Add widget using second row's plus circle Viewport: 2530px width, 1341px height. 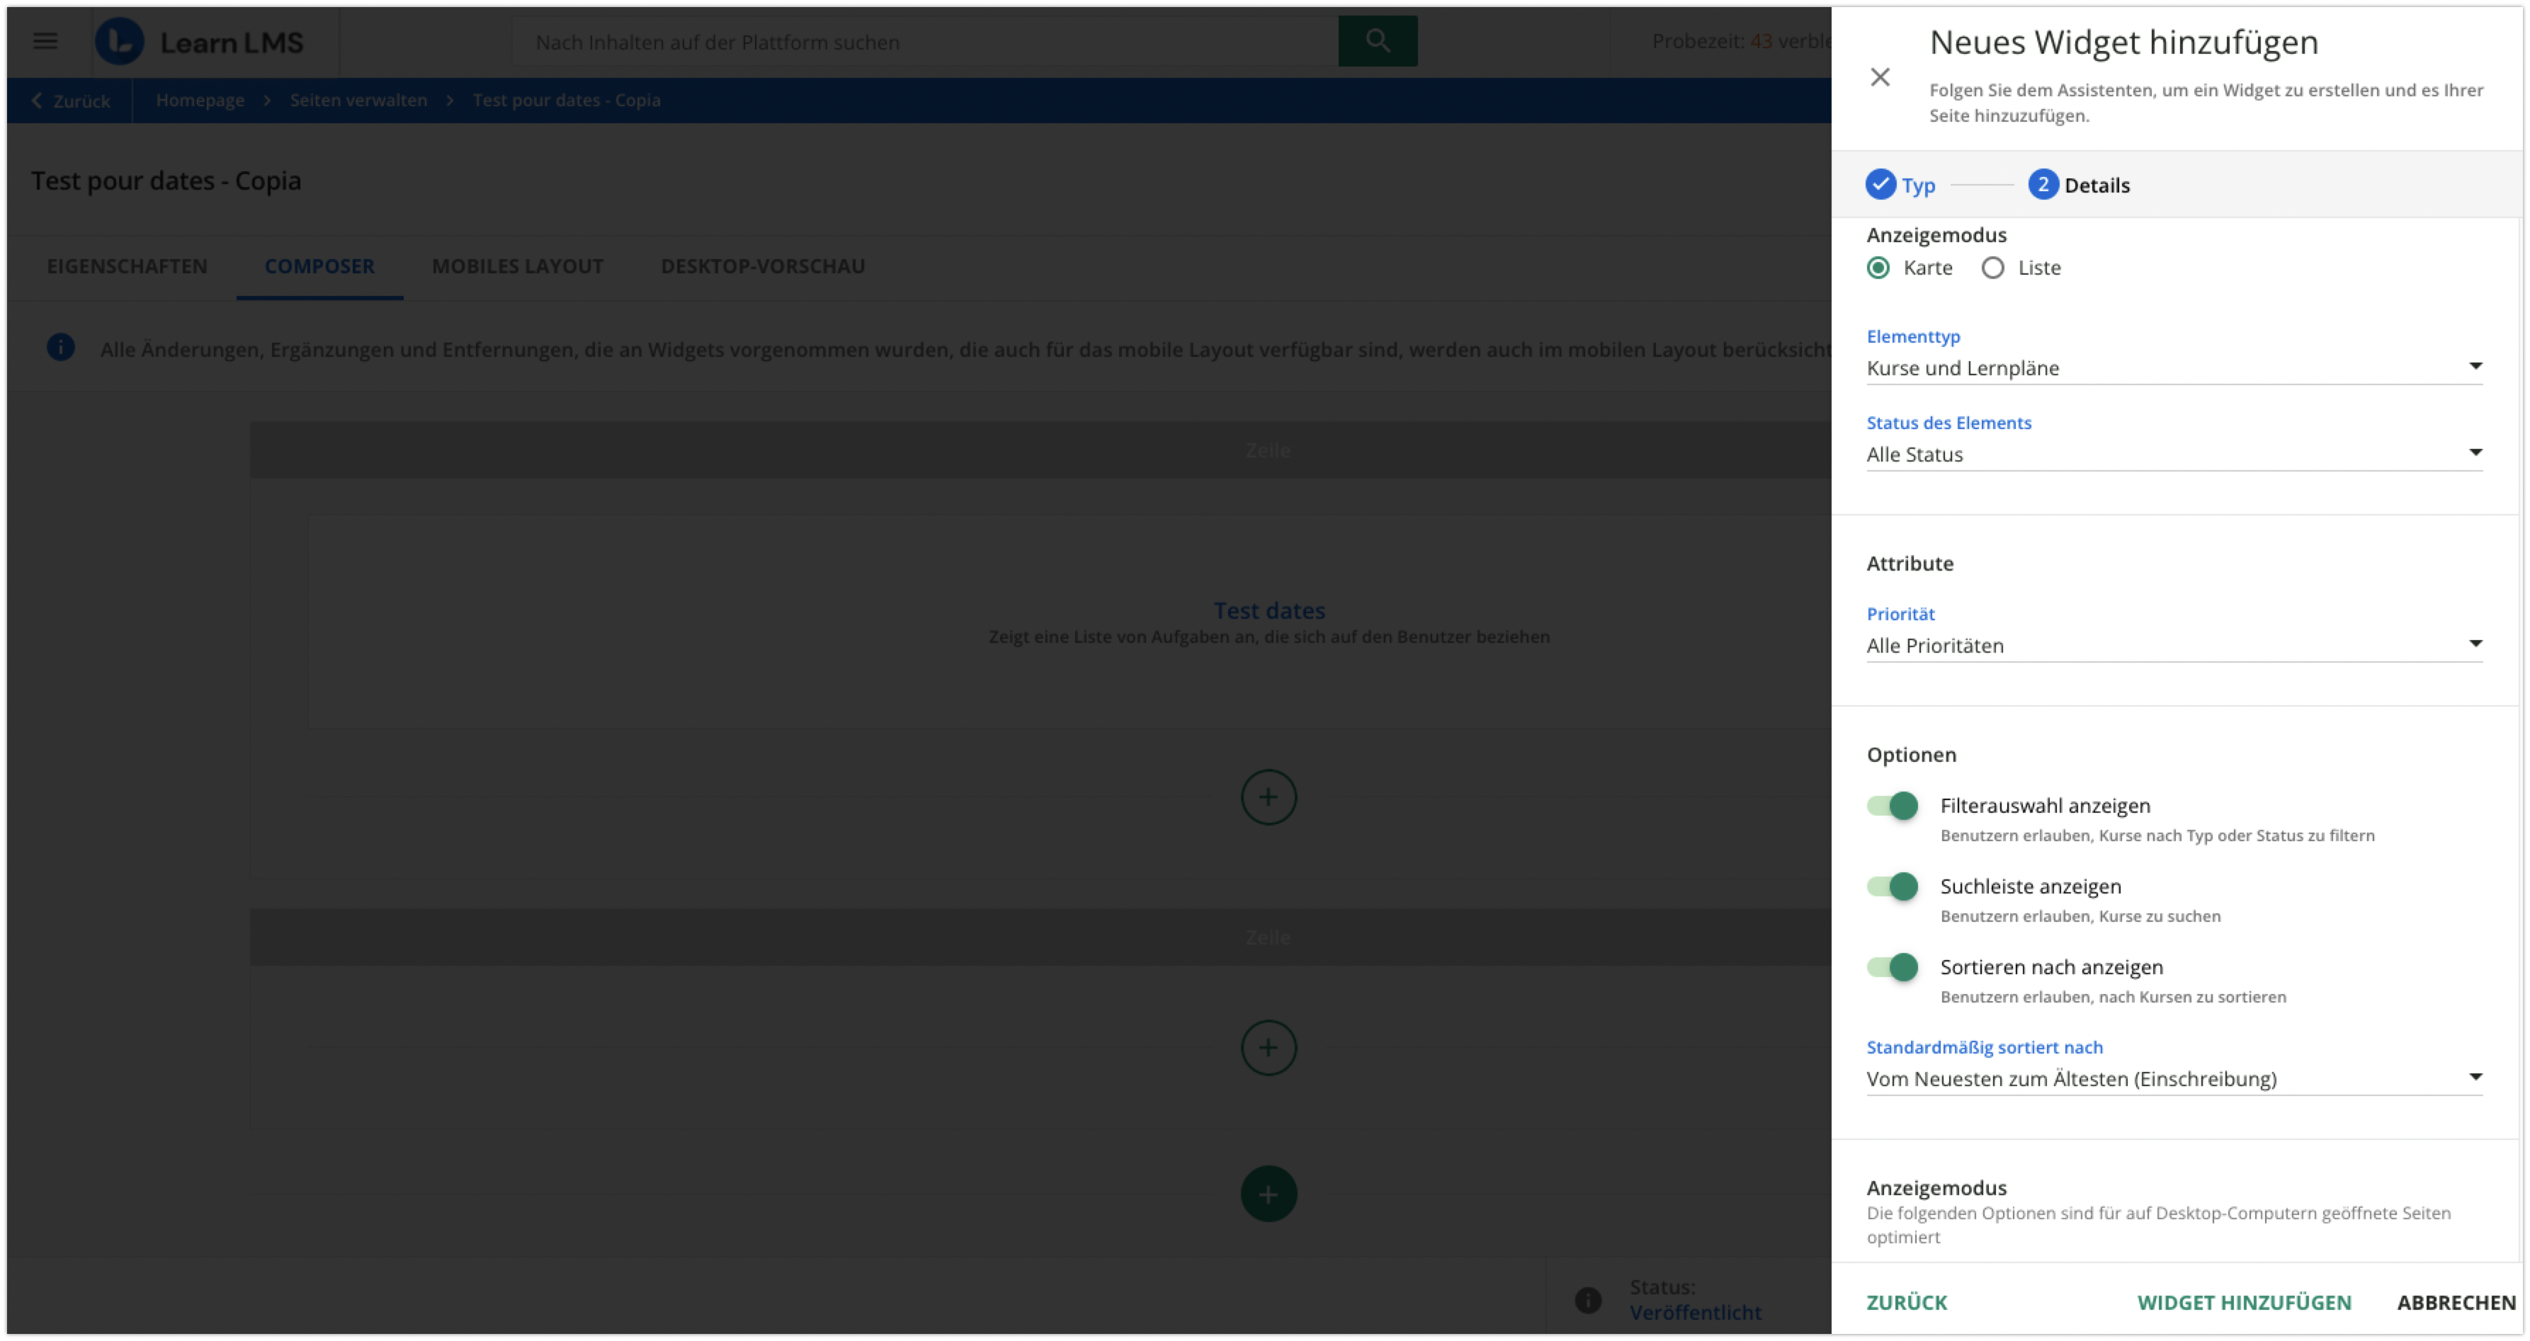tap(1268, 1046)
